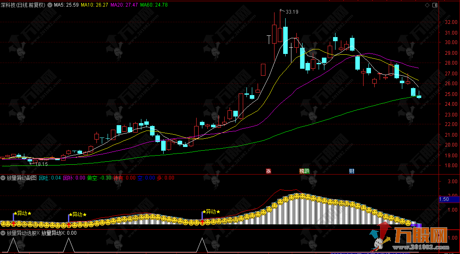Viewport: 460px width, 254px height.
Task: Click the 跌 marker icon
Action: (307, 171)
